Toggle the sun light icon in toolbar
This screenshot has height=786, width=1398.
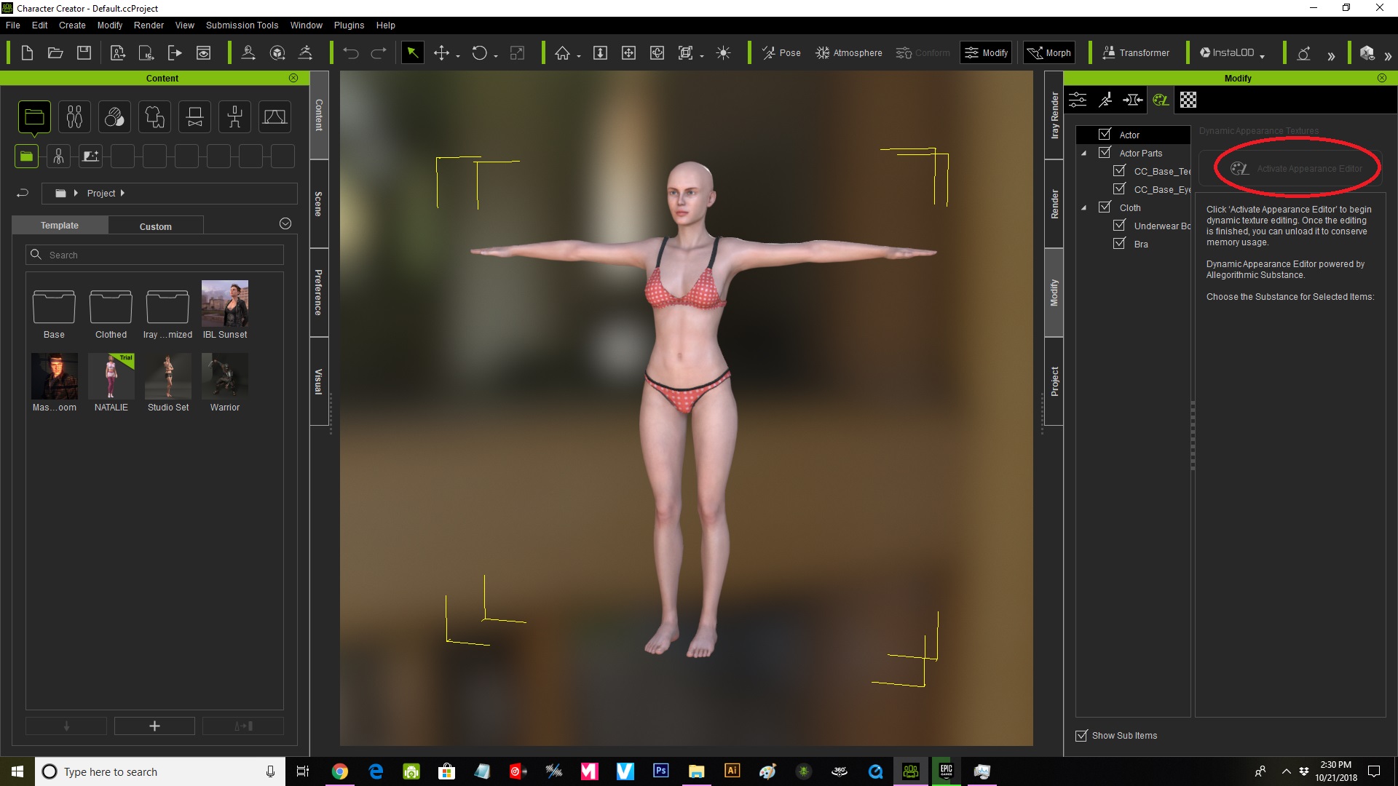(x=723, y=53)
